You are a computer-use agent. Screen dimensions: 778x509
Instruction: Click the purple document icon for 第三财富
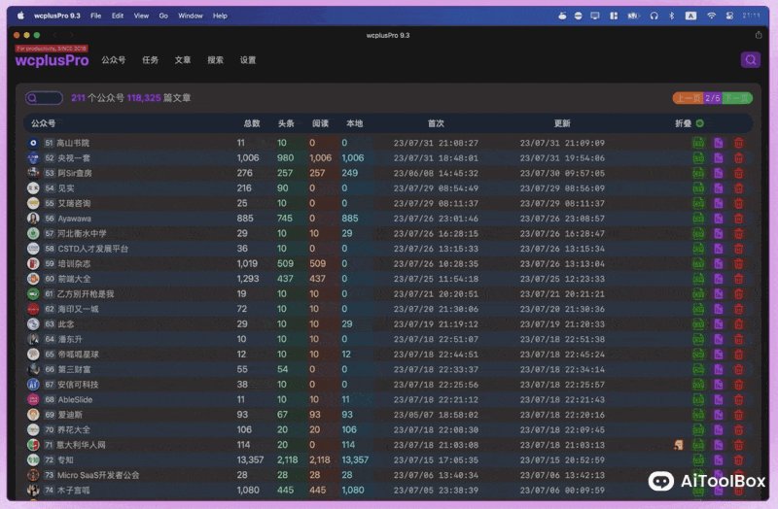click(x=718, y=370)
